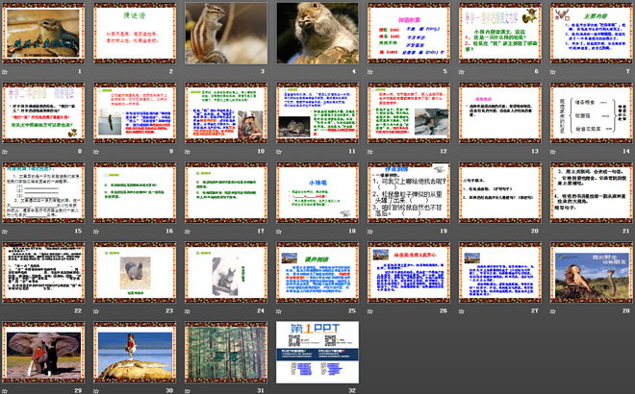Click the animation star below slide 9

[99, 151]
